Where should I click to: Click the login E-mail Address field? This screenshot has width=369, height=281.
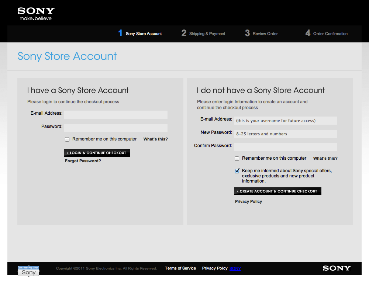116,115
